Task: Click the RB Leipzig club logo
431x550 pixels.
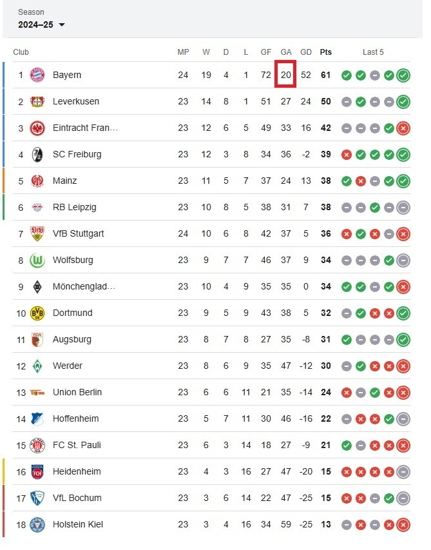Action: pos(37,207)
